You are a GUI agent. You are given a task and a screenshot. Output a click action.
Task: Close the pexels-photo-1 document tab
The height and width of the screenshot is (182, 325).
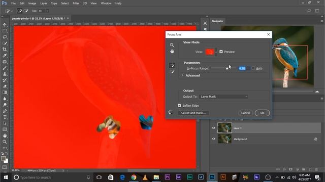point(68,18)
